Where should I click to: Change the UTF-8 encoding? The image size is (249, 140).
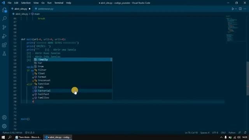215,133
